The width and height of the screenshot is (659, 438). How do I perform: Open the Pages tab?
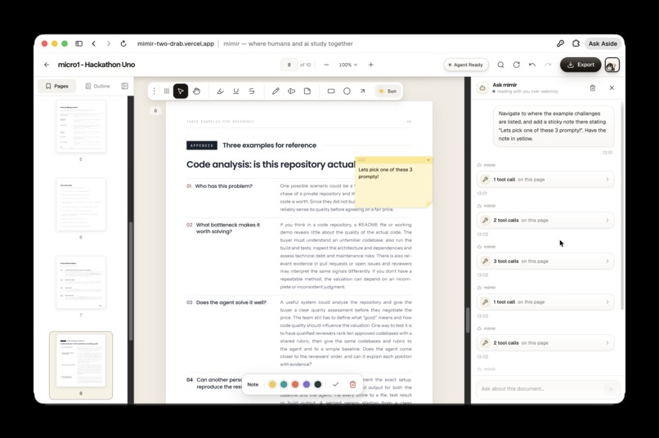[56, 86]
